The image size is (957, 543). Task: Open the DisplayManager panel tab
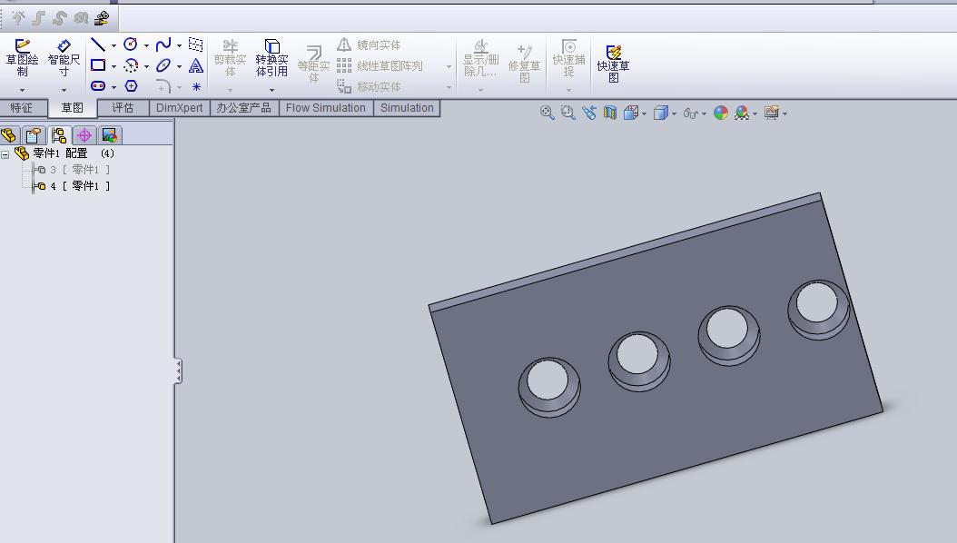point(109,134)
